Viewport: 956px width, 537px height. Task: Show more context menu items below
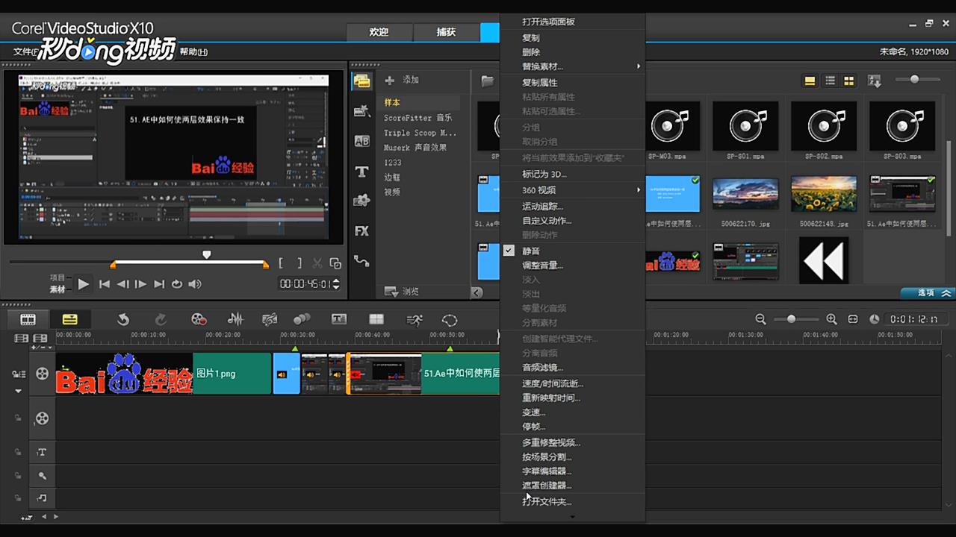point(572,516)
